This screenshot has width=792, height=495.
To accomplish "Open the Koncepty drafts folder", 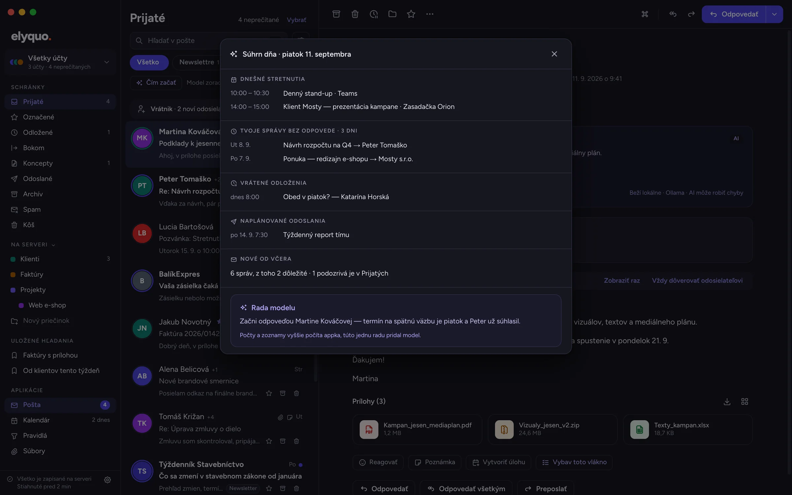I will [60, 163].
